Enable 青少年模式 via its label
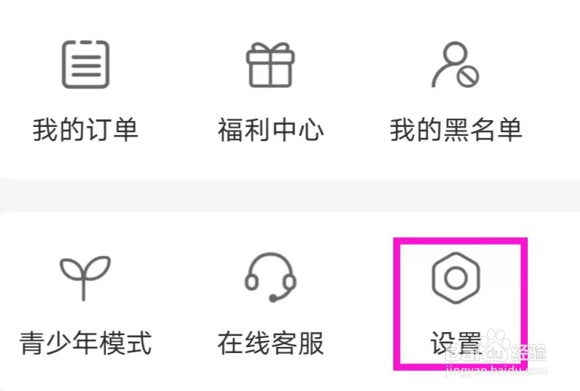Image resolution: width=580 pixels, height=391 pixels. point(85,343)
